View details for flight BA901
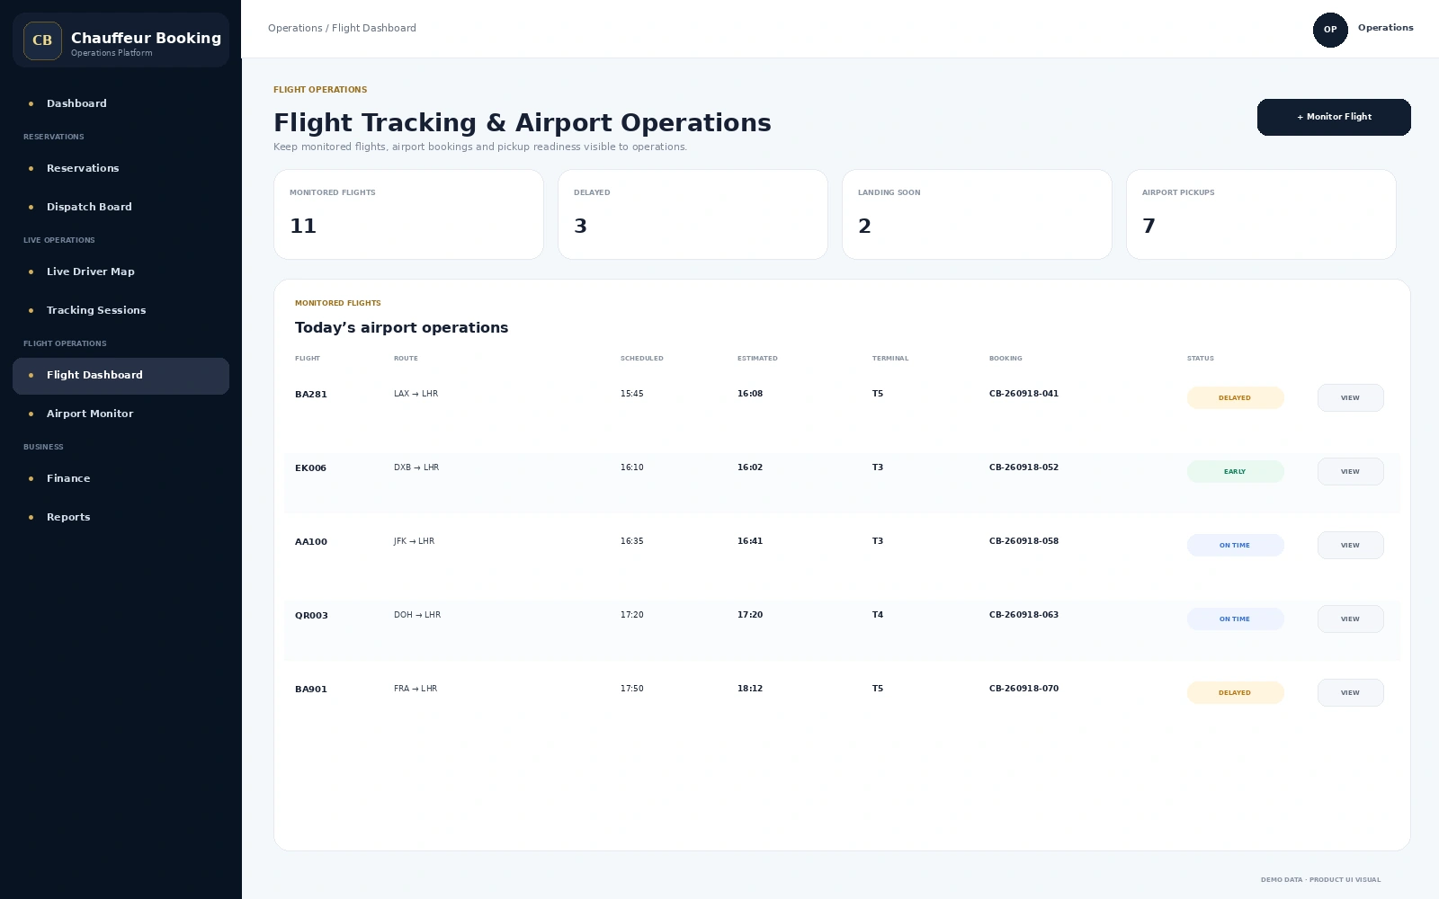The image size is (1439, 899). [x=1350, y=692]
